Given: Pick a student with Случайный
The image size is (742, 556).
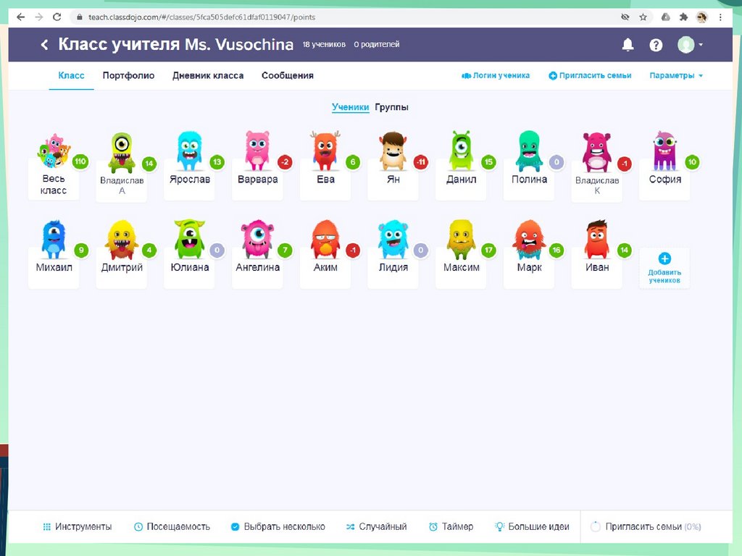Looking at the screenshot, I should click(x=376, y=527).
